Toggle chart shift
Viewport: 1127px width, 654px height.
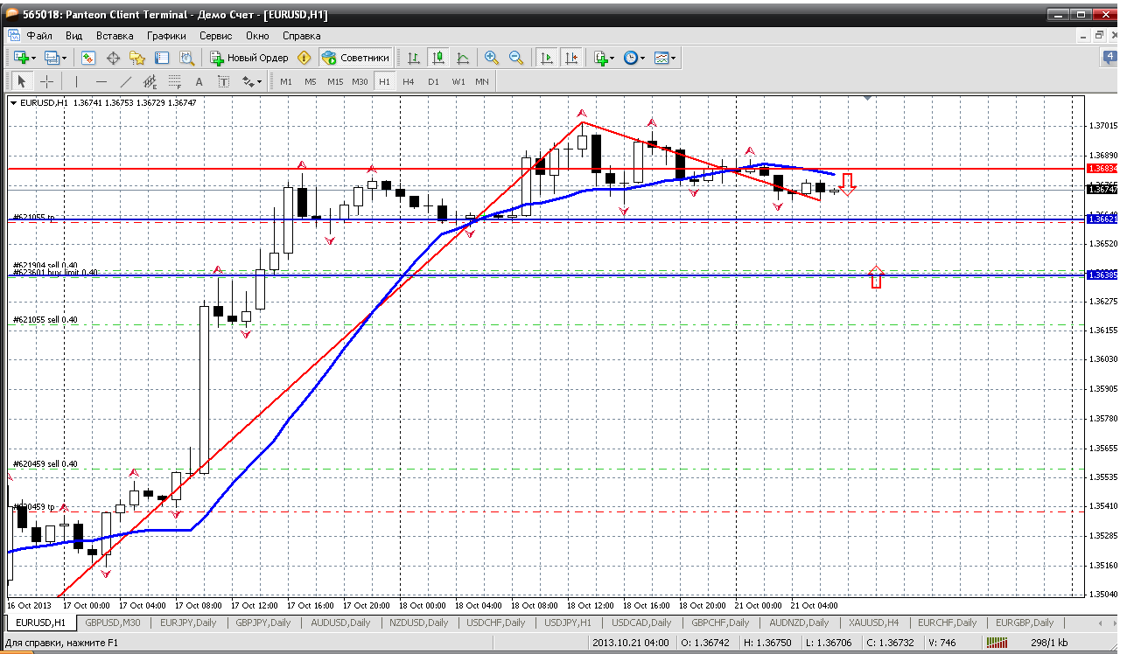coord(571,58)
